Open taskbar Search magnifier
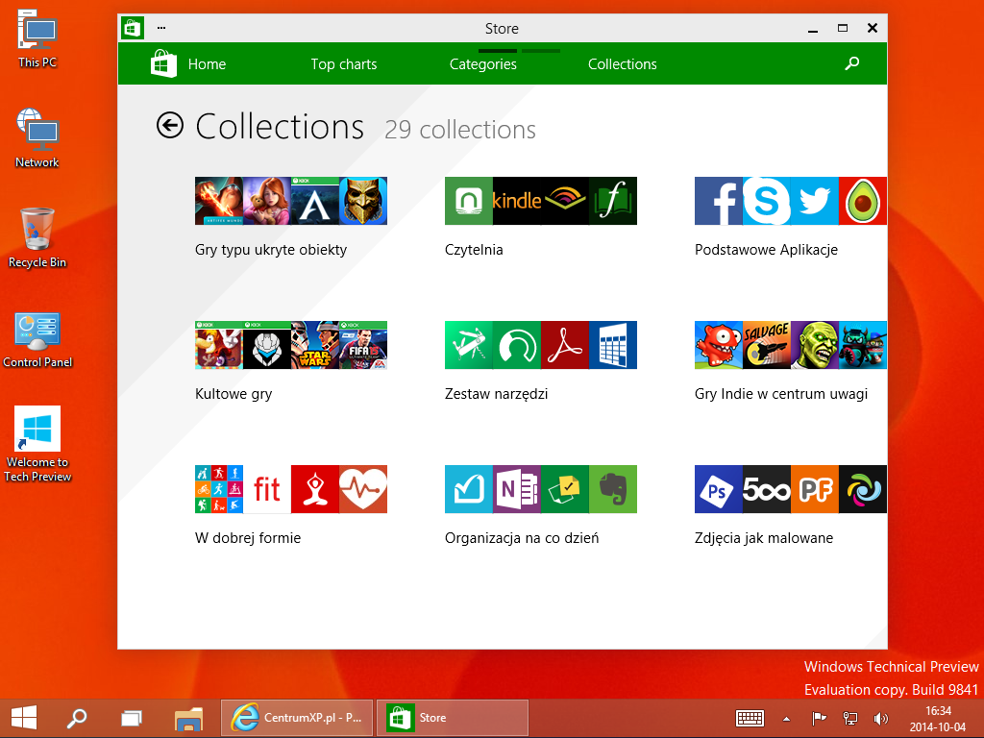The width and height of the screenshot is (984, 738). (77, 718)
